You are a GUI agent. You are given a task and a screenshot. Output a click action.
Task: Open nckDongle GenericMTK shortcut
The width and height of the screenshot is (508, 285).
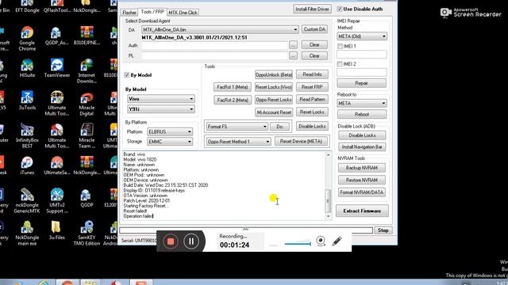[27, 201]
